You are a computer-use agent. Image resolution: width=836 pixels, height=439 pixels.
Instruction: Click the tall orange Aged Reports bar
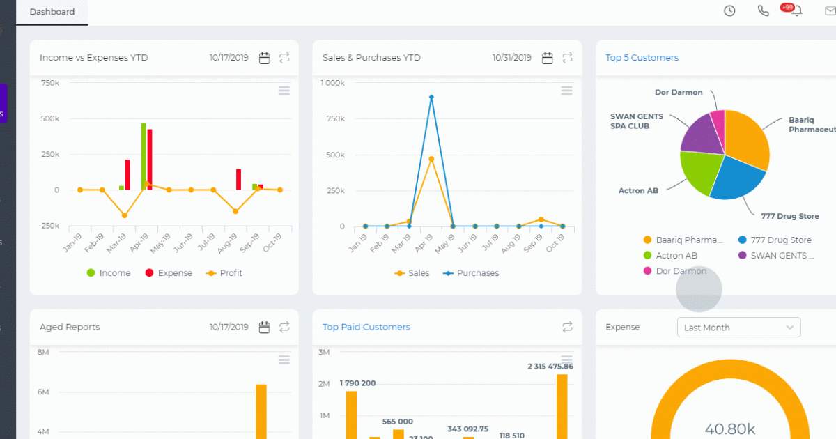[261, 411]
